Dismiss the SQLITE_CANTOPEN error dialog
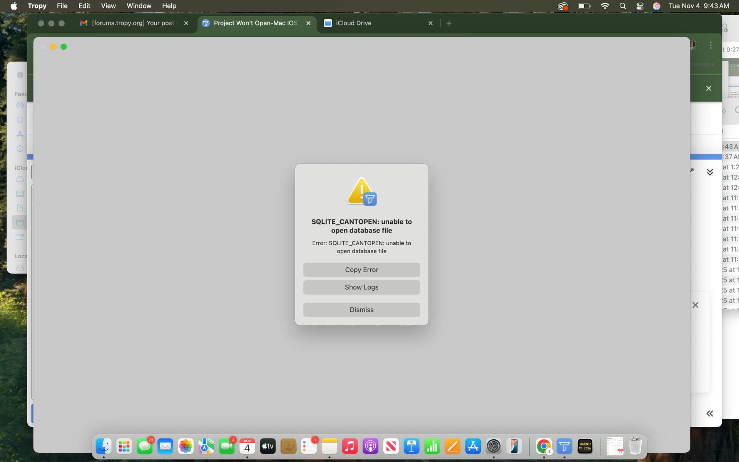Image resolution: width=739 pixels, height=462 pixels. pos(361,310)
